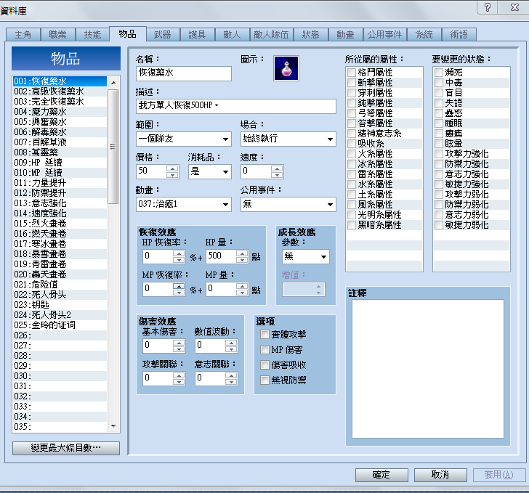Select item 015:烈火畫卷
The height and width of the screenshot is (493, 529).
click(x=60, y=224)
